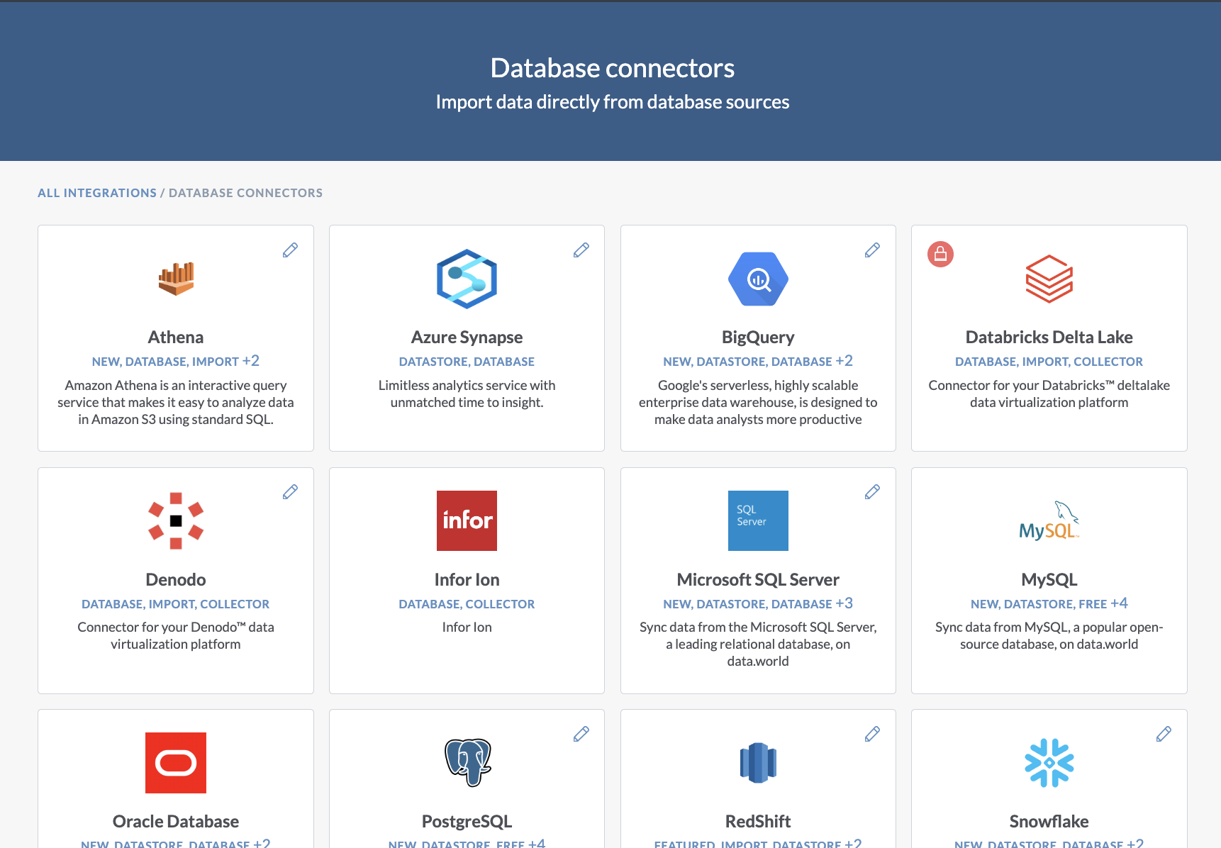
Task: Open the Oracle Database title link
Action: pyautogui.click(x=176, y=822)
